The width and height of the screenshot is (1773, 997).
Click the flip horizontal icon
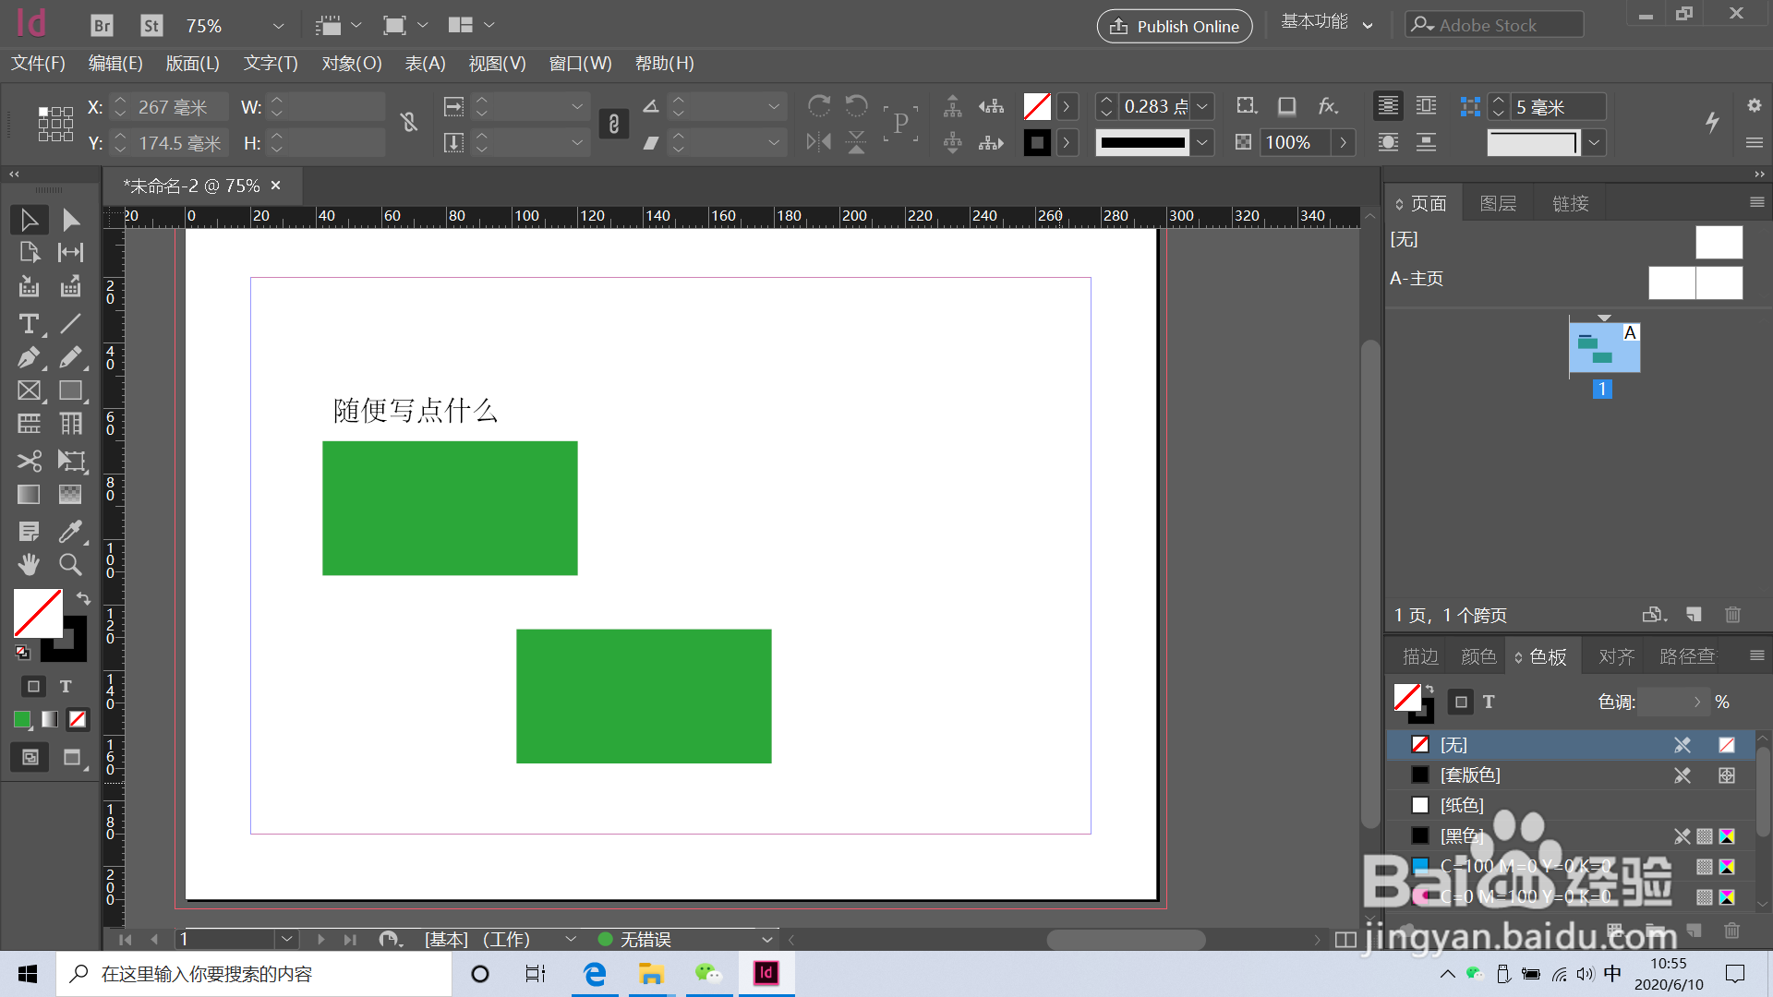click(x=818, y=142)
